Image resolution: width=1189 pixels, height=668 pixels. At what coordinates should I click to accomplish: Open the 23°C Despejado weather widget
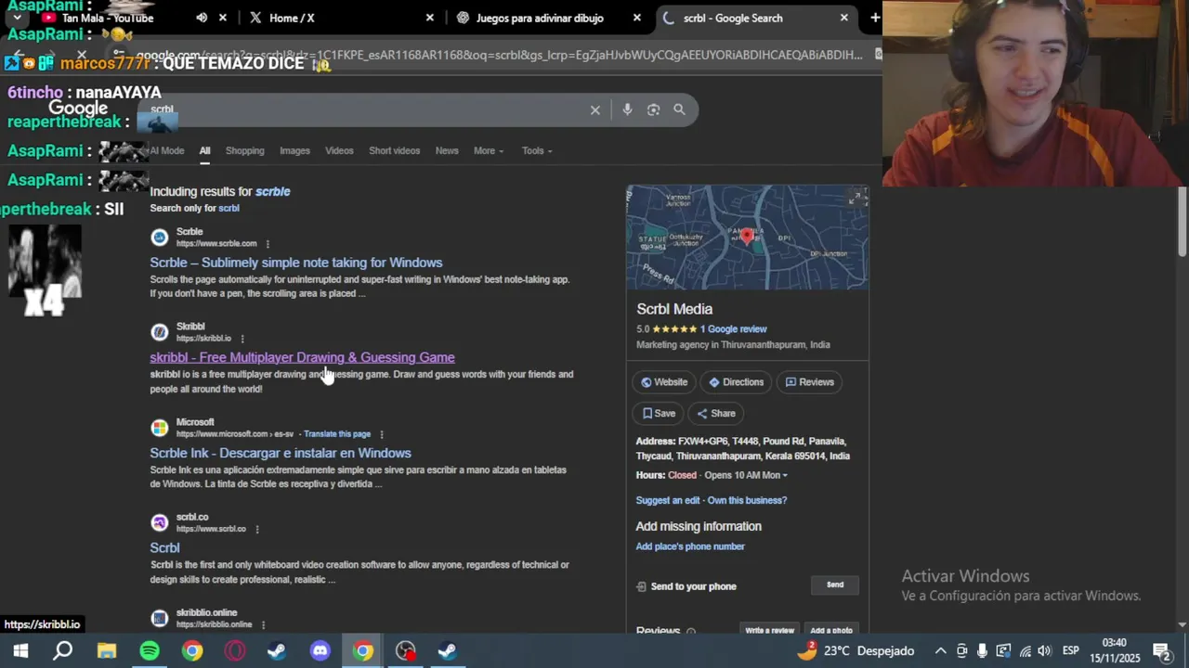point(856,650)
